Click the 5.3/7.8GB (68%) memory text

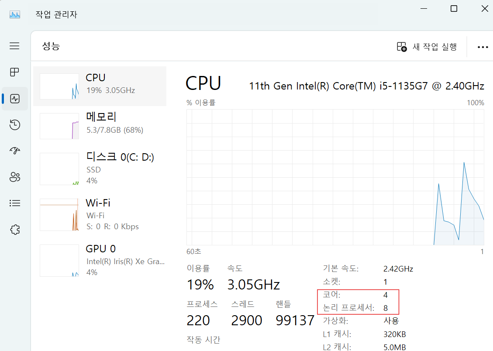click(x=115, y=130)
